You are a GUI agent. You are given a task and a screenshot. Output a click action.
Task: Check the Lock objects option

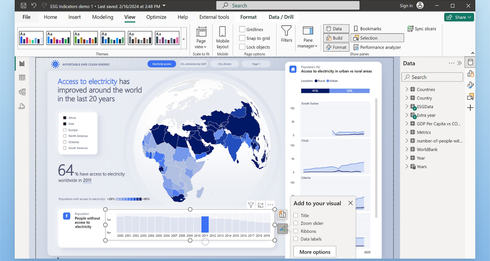[242, 47]
